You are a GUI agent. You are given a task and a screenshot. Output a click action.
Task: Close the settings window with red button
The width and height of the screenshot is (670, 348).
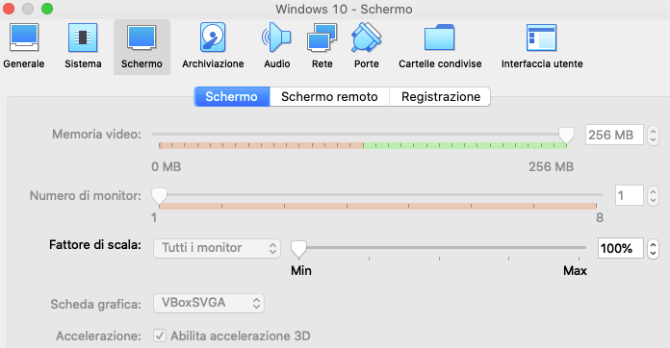coord(9,9)
